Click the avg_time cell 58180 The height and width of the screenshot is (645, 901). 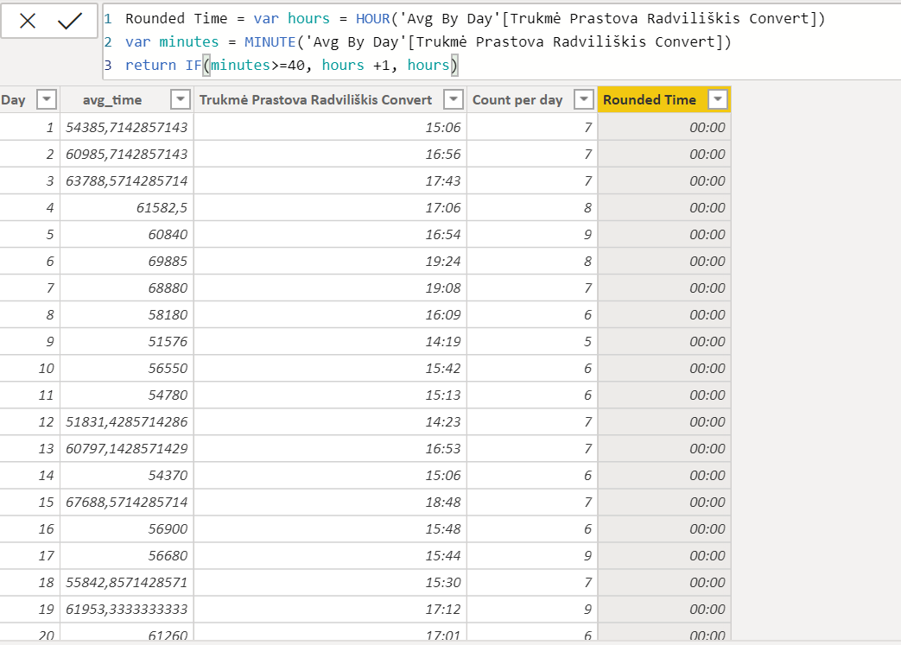click(x=127, y=315)
